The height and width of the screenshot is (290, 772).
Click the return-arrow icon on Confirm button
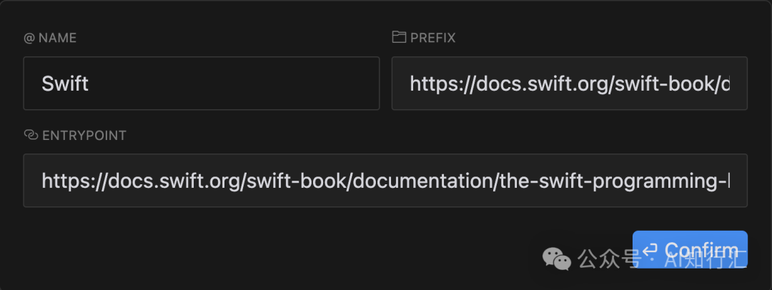click(x=650, y=249)
